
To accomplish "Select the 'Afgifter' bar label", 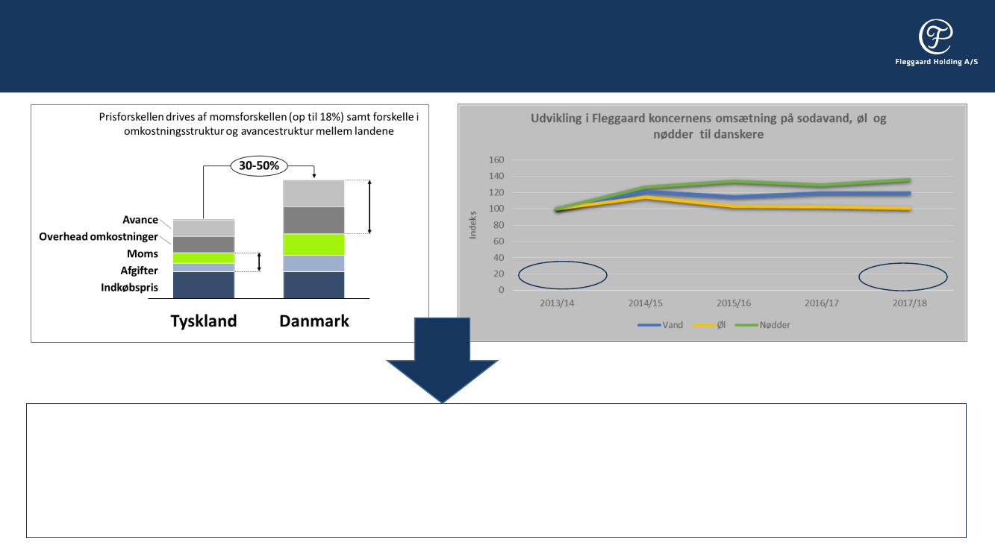I will click(140, 271).
